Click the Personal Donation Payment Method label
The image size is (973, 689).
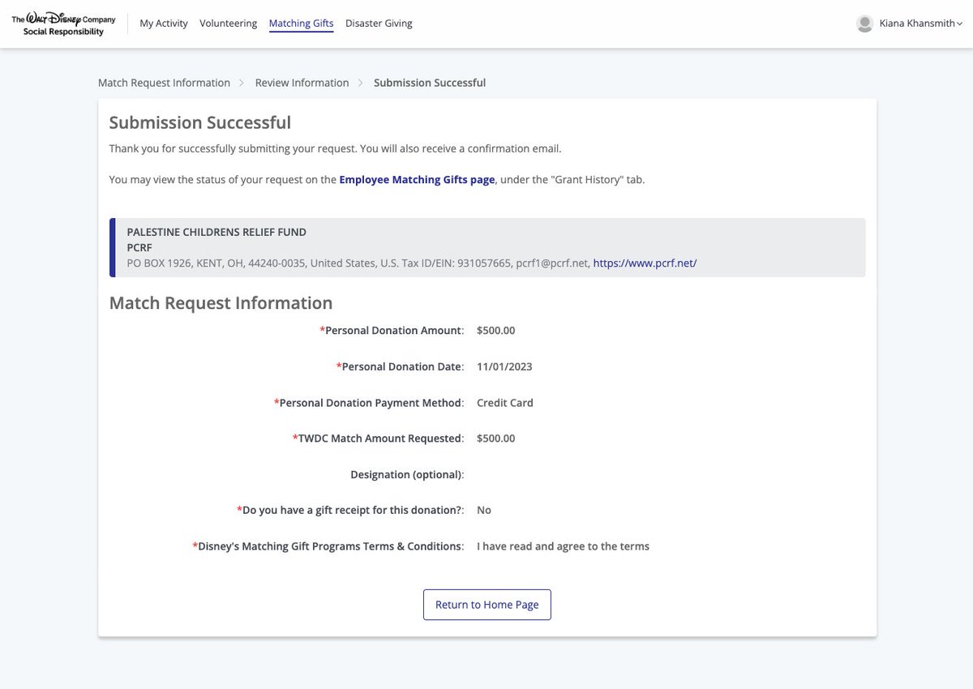[x=369, y=403]
